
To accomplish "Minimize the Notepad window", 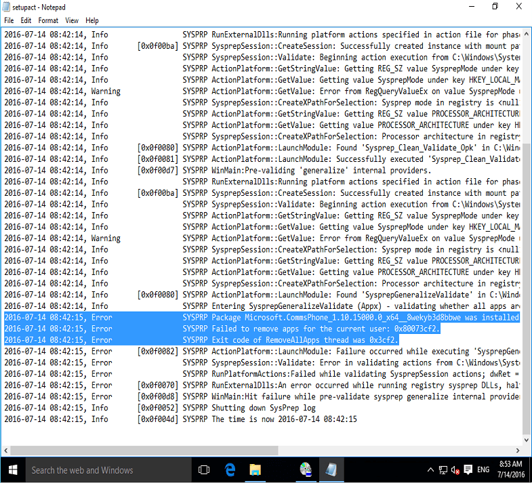I will point(472,7).
